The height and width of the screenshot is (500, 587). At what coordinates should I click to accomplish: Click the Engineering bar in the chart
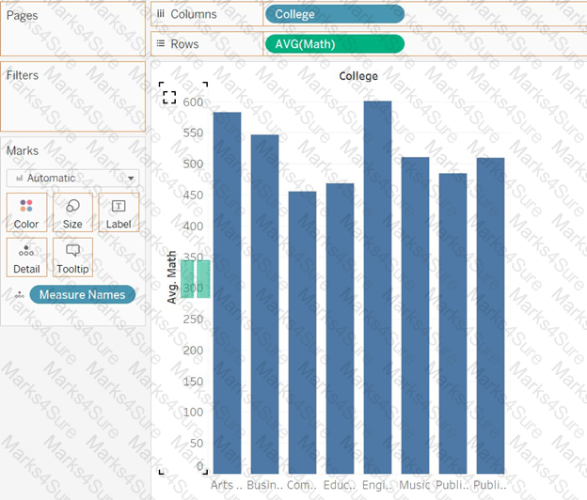point(377,288)
